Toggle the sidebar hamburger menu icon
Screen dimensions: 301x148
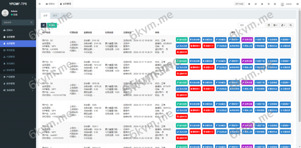pyautogui.click(x=40, y=4)
